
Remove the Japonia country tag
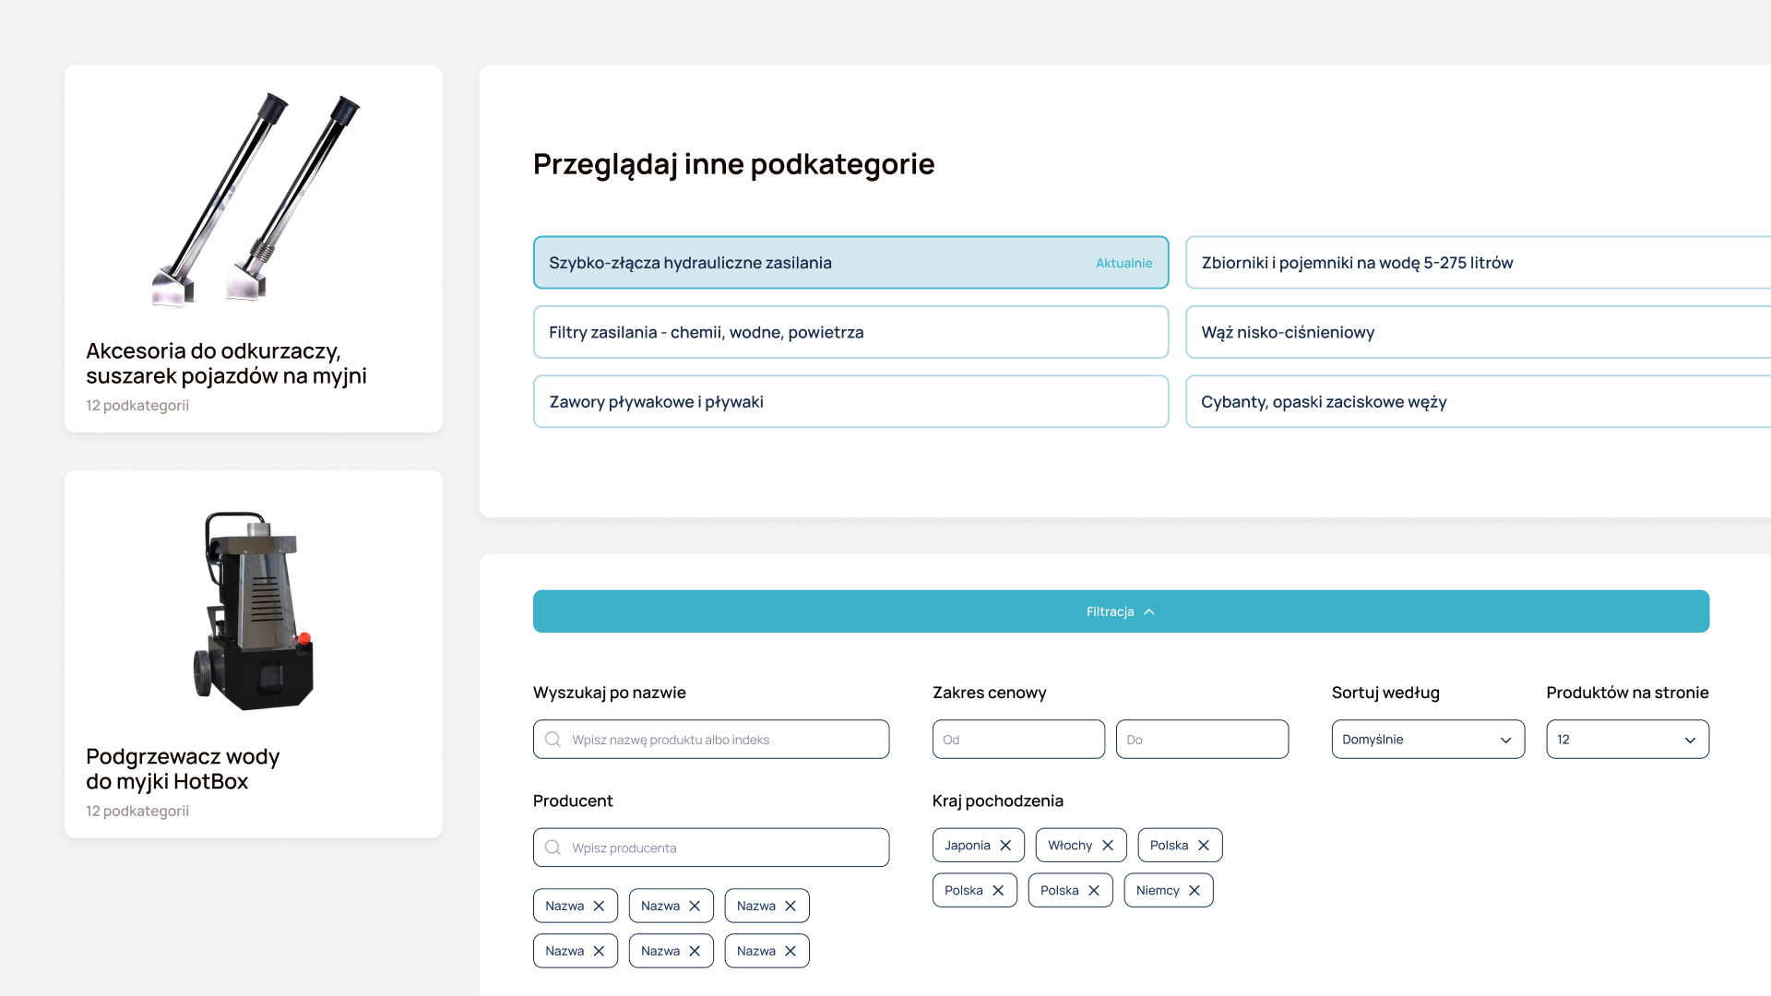pos(1005,846)
